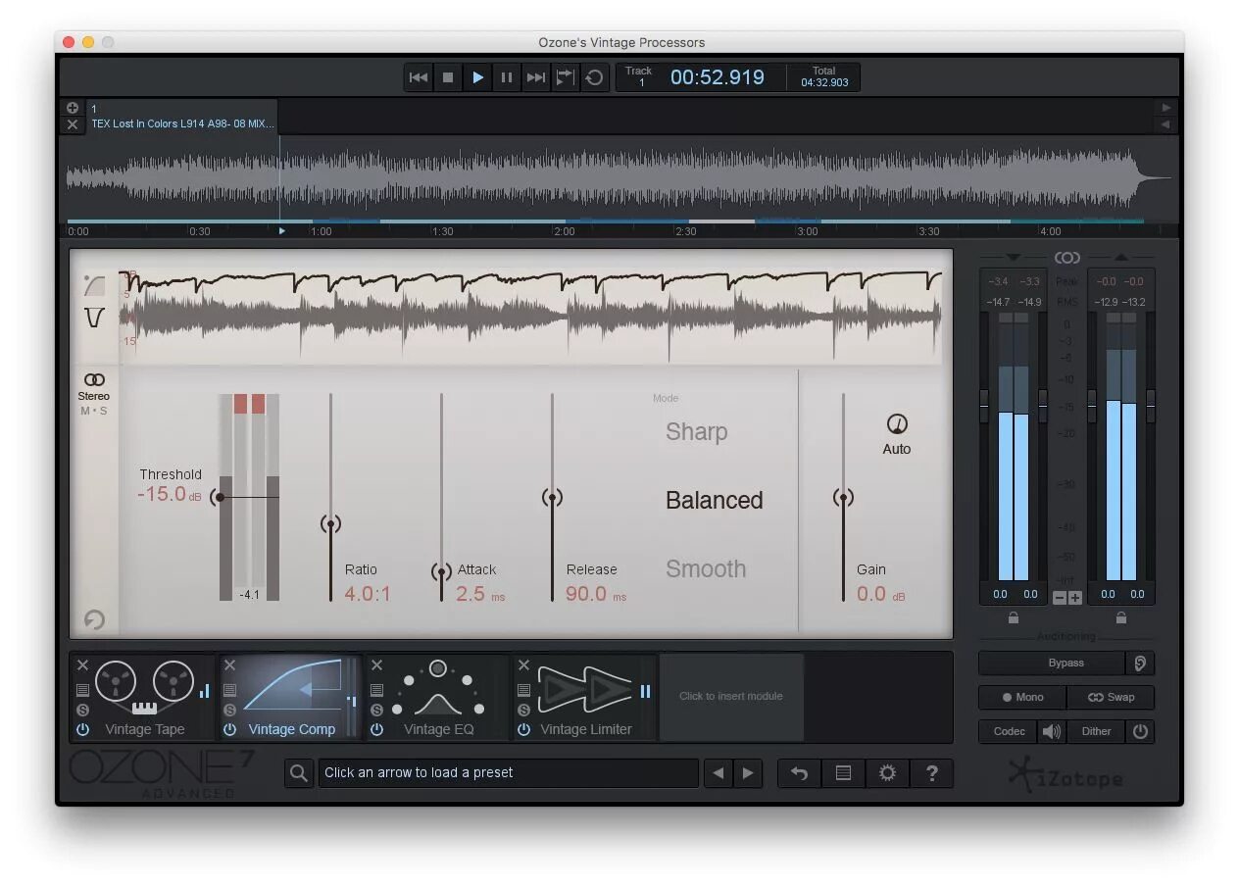Screen dimensions: 1239x885
Task: Load the previous preset with left arrow
Action: (719, 773)
